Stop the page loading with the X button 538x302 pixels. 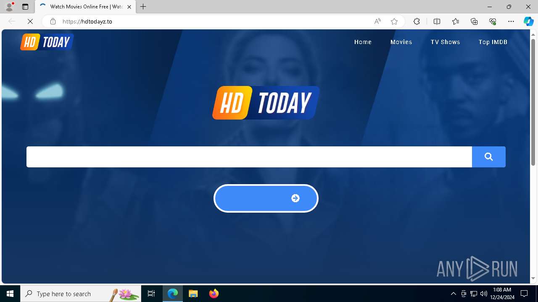[30, 21]
